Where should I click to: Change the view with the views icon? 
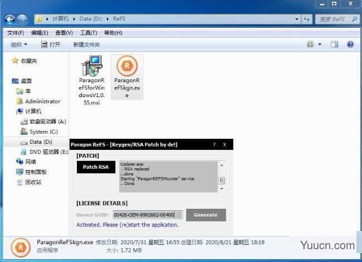point(310,44)
